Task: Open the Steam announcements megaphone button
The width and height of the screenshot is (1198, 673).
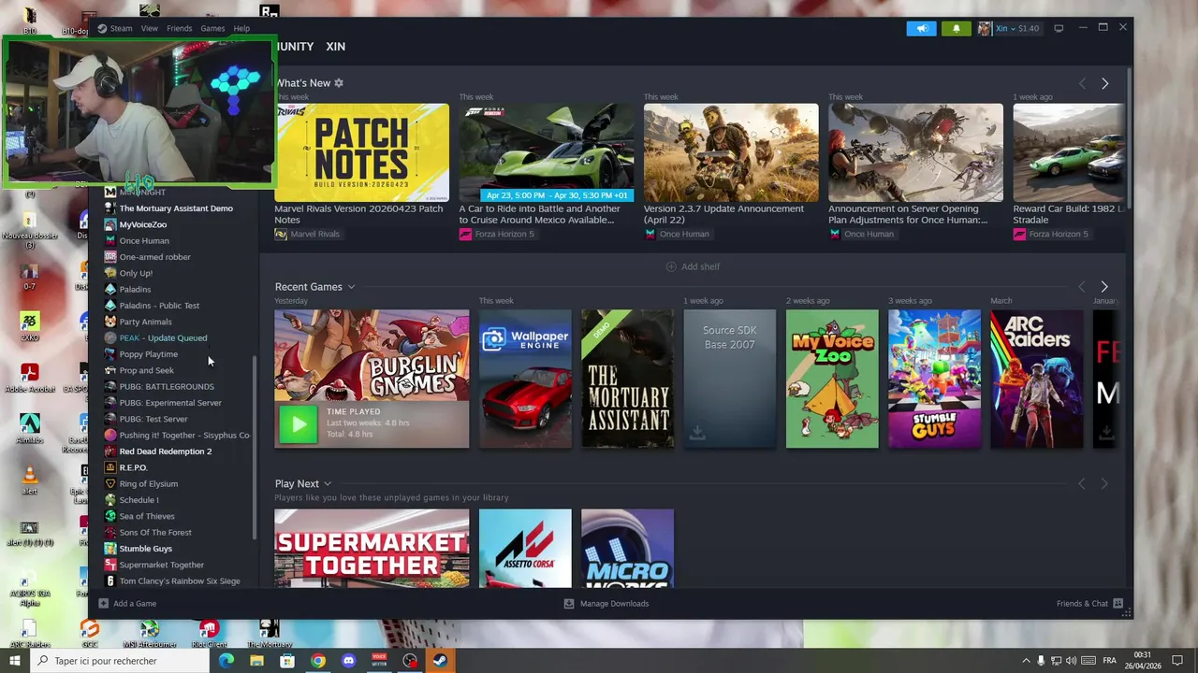Action: 921,28
